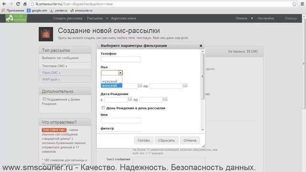Click the Отмена button
This screenshot has width=306, height=172.
click(x=190, y=140)
